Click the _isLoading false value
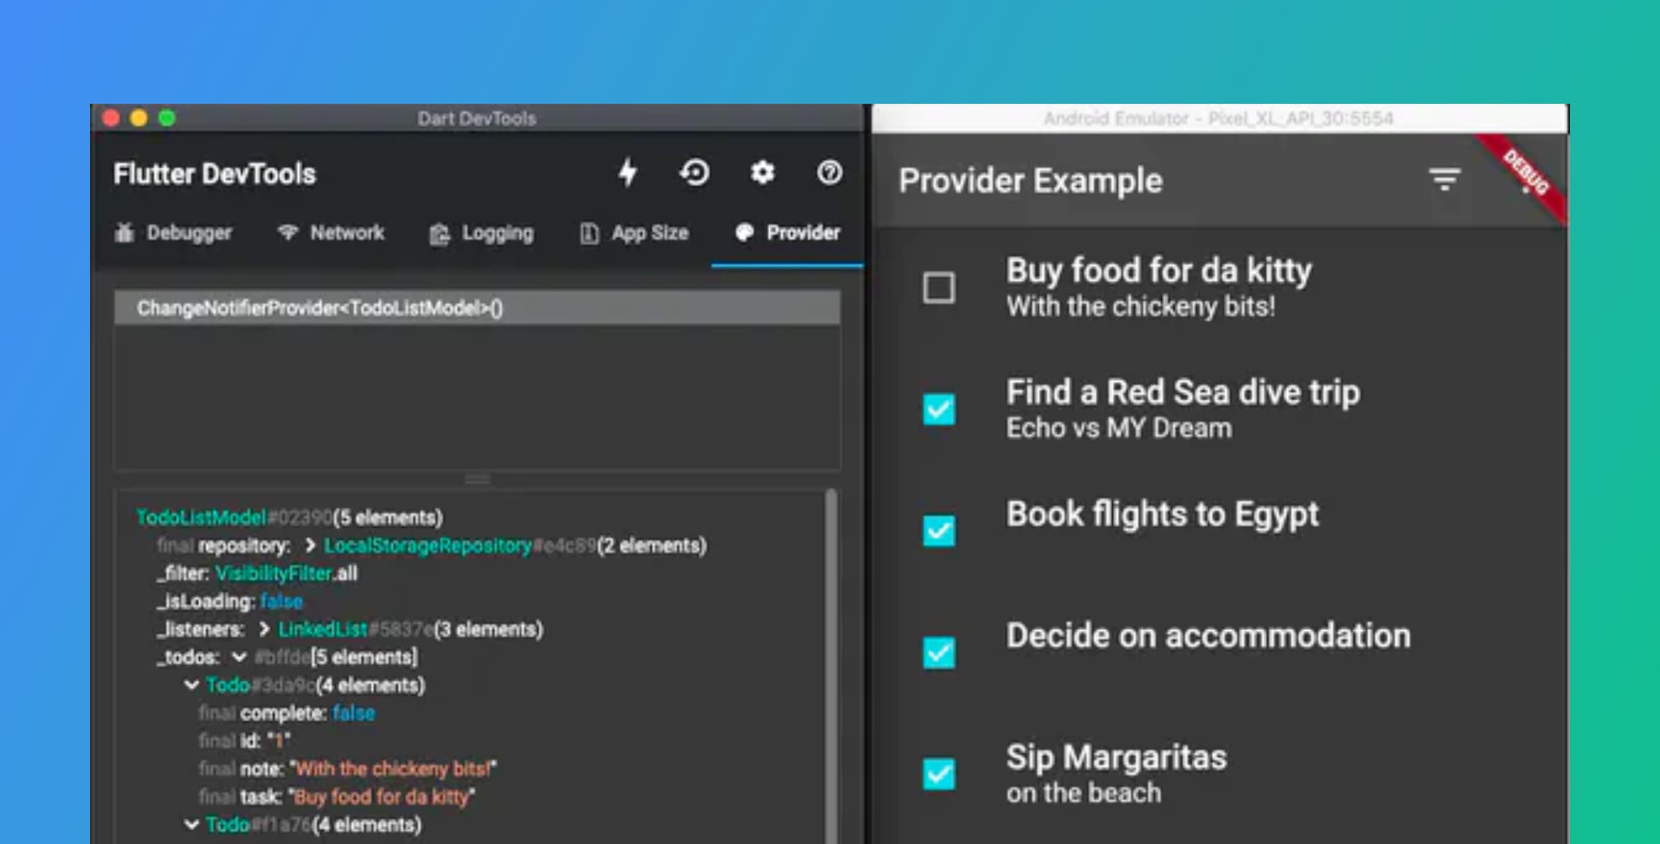Image resolution: width=1660 pixels, height=844 pixels. coord(282,601)
